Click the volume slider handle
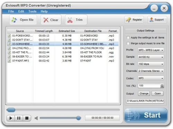173x129 pixels. (x=79, y=118)
